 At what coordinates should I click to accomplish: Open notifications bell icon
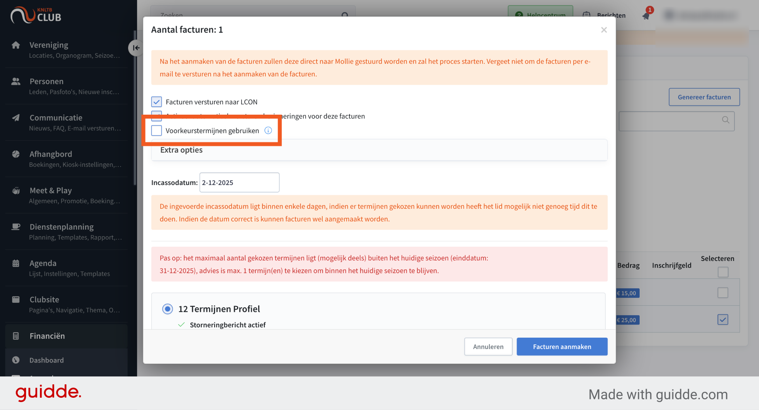coord(646,16)
